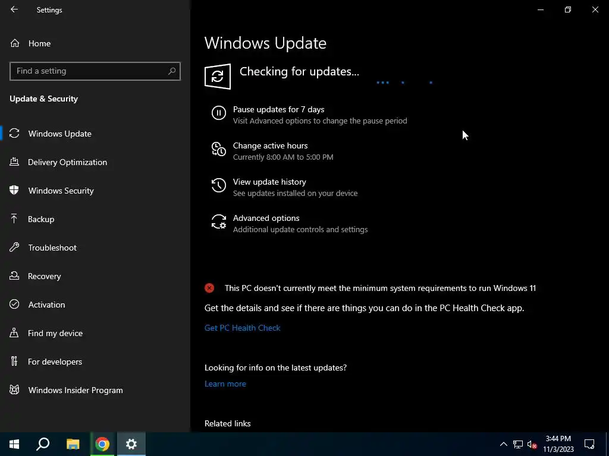Click the Windows Security shield icon
Viewport: 609px width, 456px height.
click(14, 191)
